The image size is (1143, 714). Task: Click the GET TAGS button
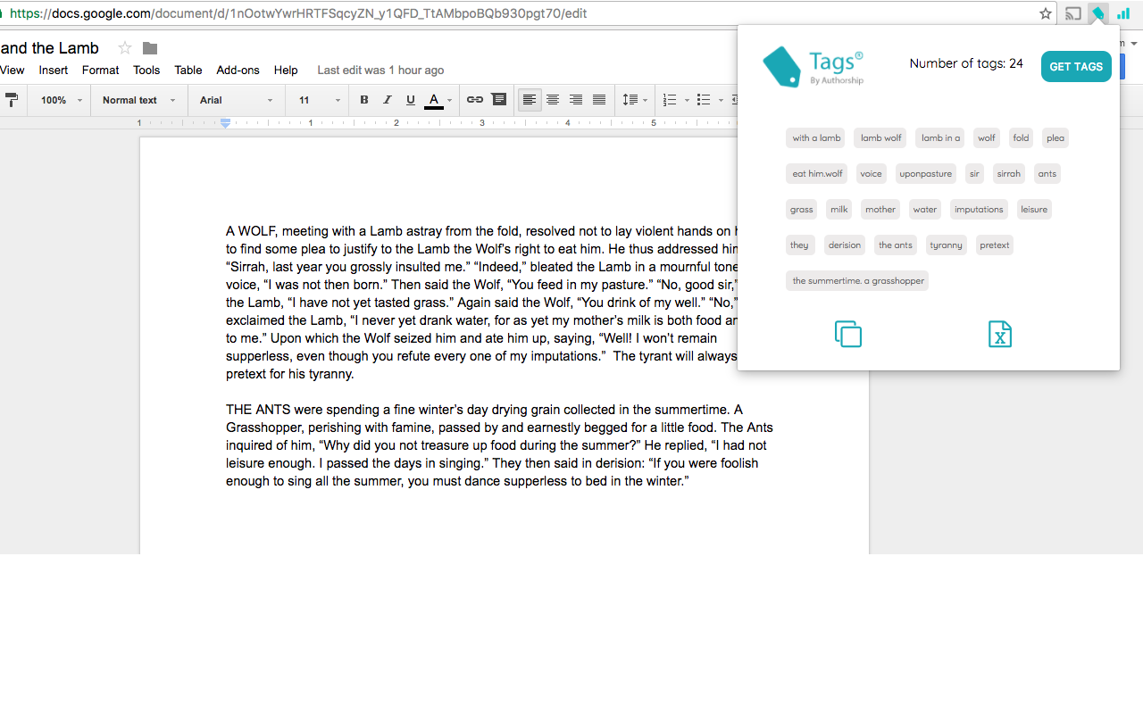(x=1076, y=66)
